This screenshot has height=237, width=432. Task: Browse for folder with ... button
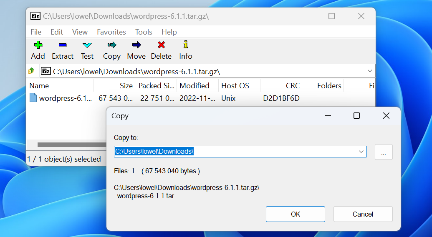point(384,152)
